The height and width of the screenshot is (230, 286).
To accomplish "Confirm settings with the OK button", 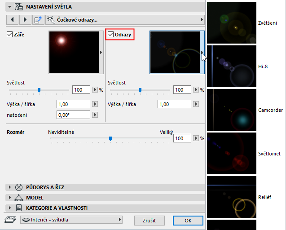I will tap(188, 221).
